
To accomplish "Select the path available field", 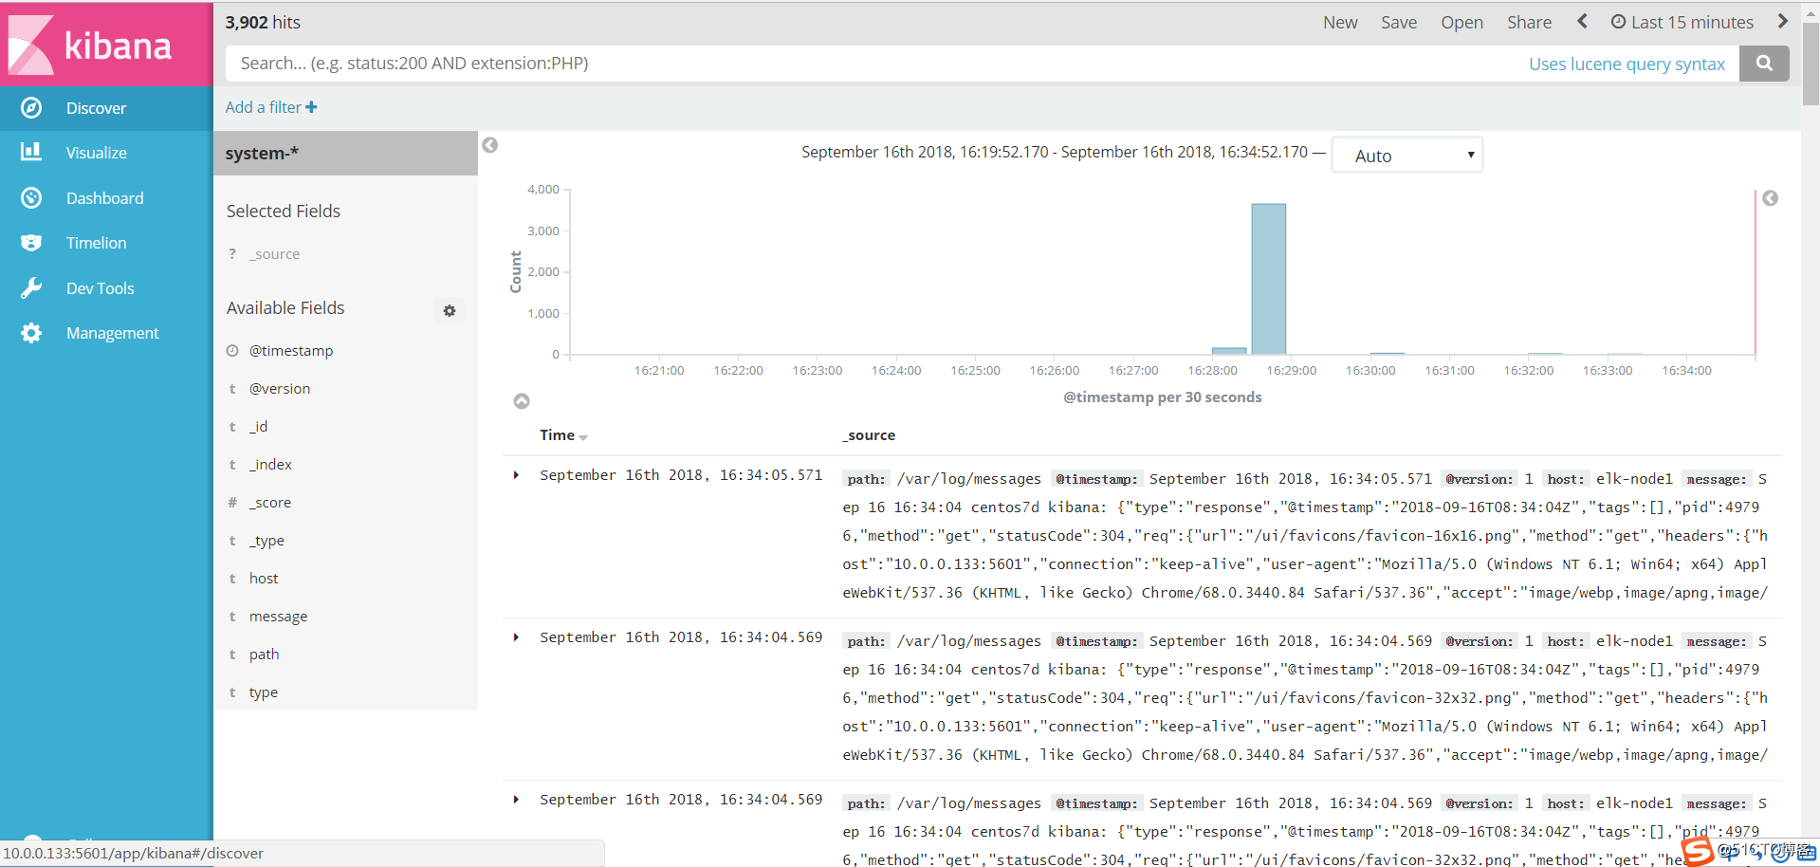I will pyautogui.click(x=264, y=655).
